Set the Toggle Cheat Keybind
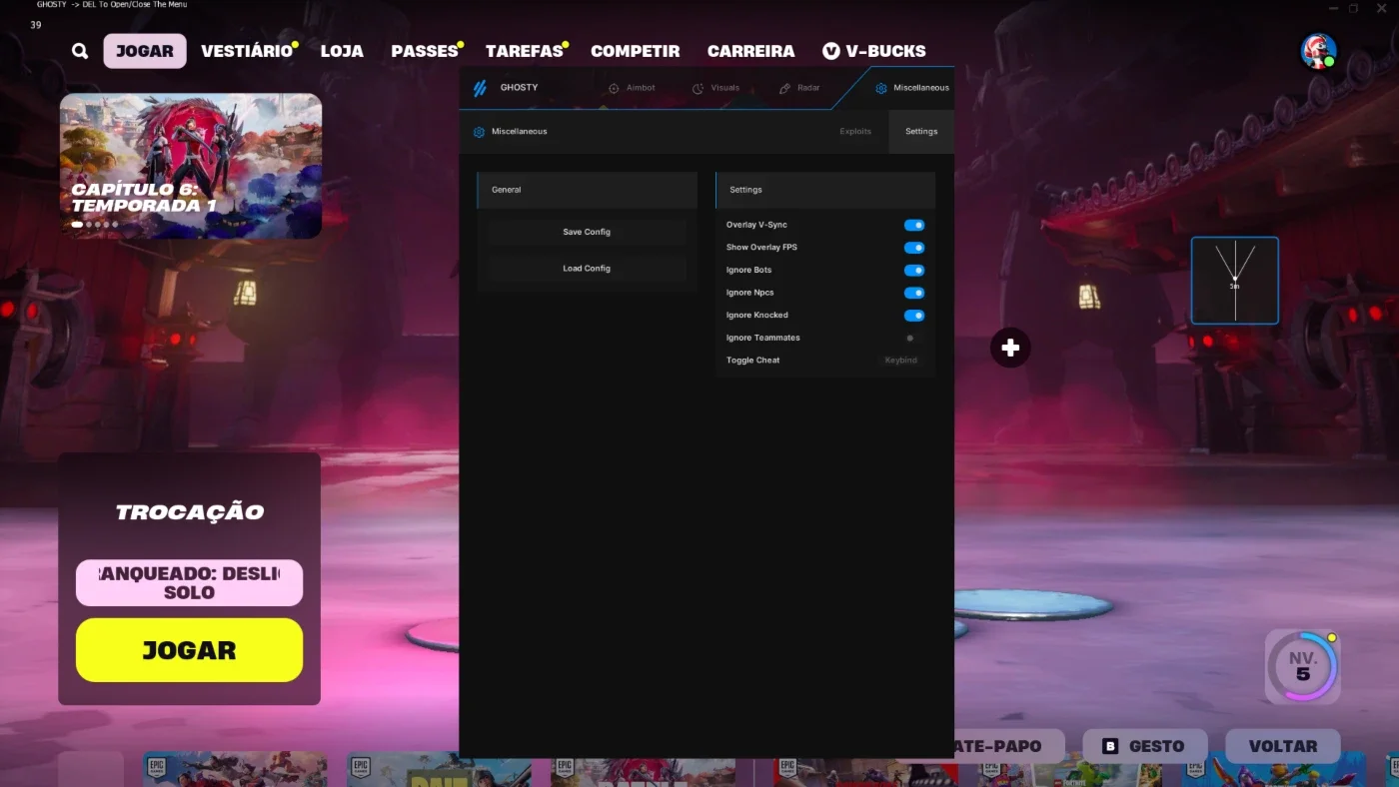 [x=900, y=361]
